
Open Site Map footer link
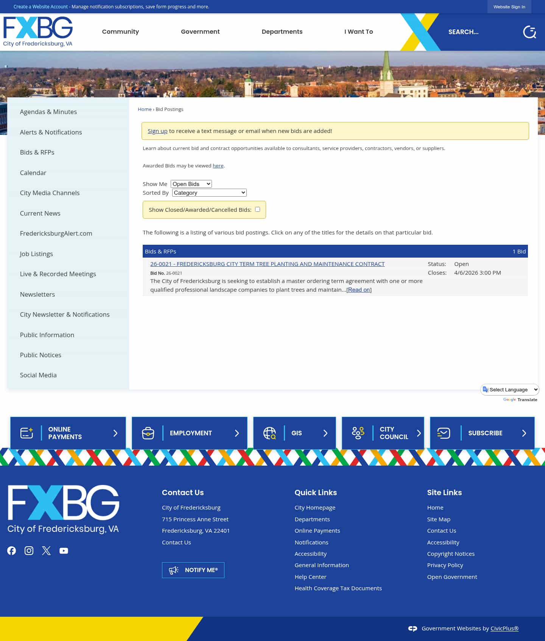click(439, 519)
